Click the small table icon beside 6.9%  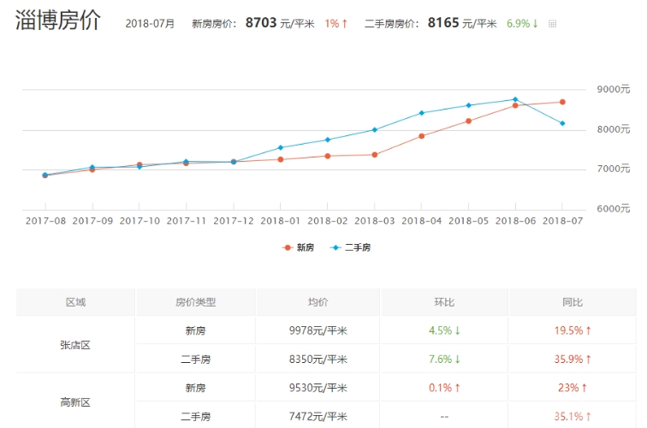click(x=552, y=24)
